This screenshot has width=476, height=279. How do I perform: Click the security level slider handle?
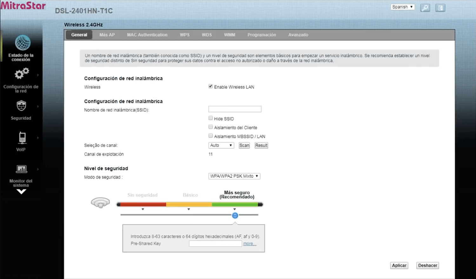[235, 216]
